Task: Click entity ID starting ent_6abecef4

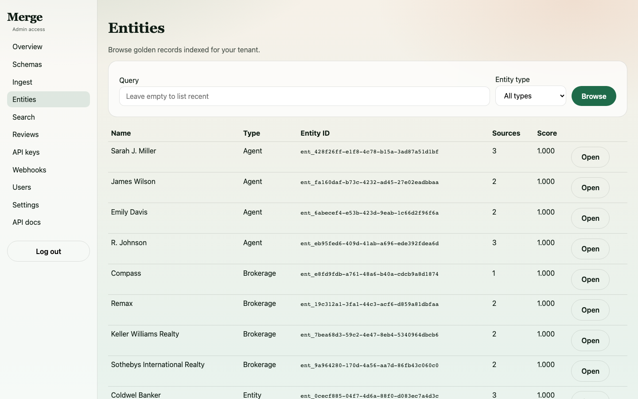Action: coord(370,213)
